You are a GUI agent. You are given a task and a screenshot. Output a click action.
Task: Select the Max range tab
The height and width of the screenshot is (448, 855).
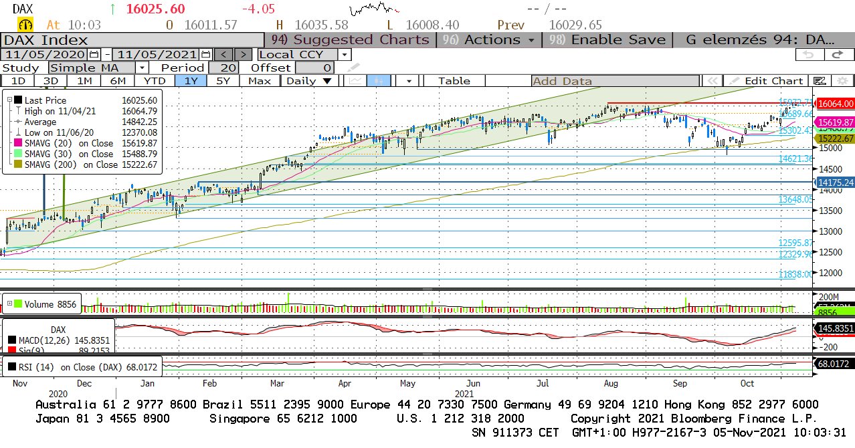click(x=259, y=81)
